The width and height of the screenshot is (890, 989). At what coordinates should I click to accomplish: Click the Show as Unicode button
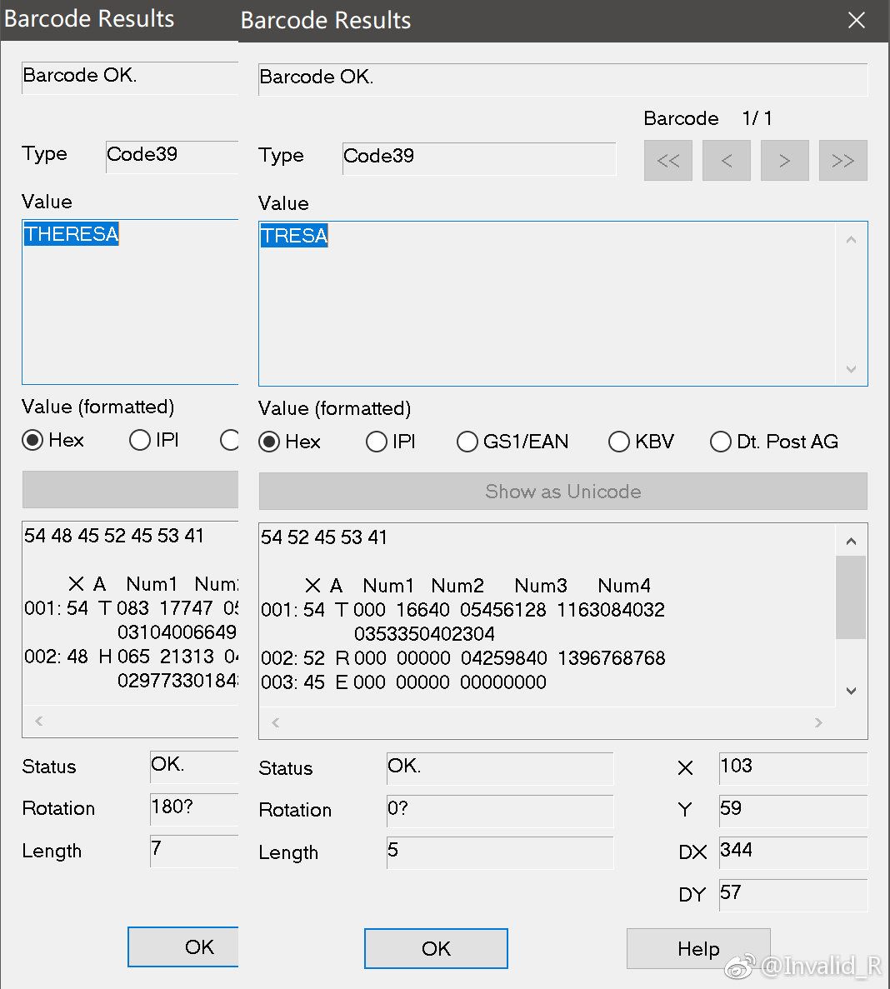coord(562,492)
